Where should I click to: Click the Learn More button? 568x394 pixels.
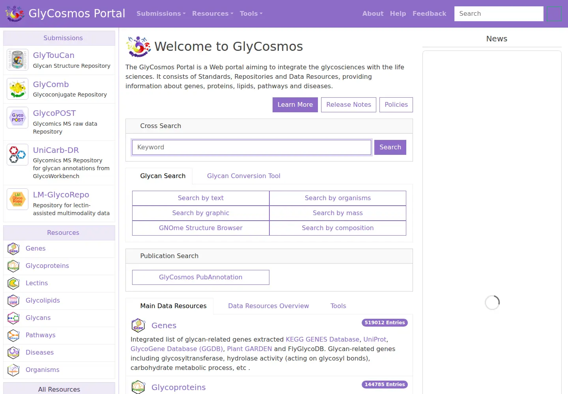(295, 105)
